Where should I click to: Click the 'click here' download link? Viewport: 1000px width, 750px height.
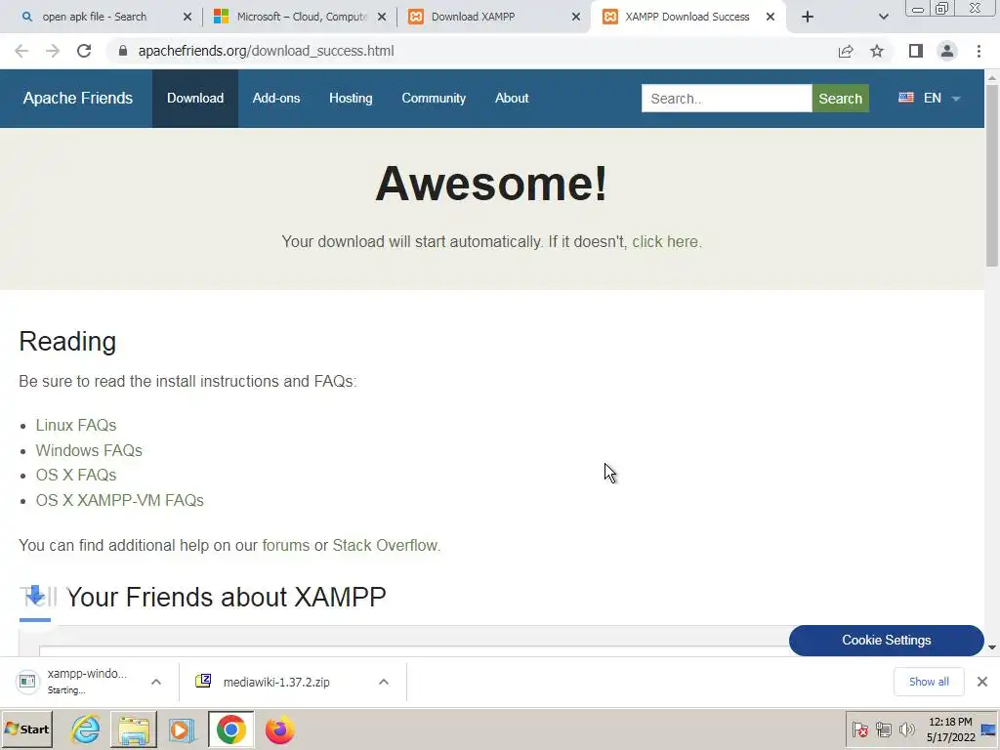[664, 242]
